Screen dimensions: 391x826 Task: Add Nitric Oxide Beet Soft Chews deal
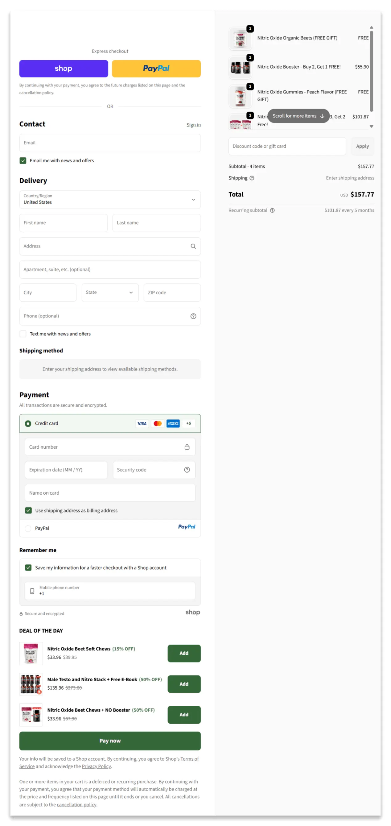(x=184, y=654)
